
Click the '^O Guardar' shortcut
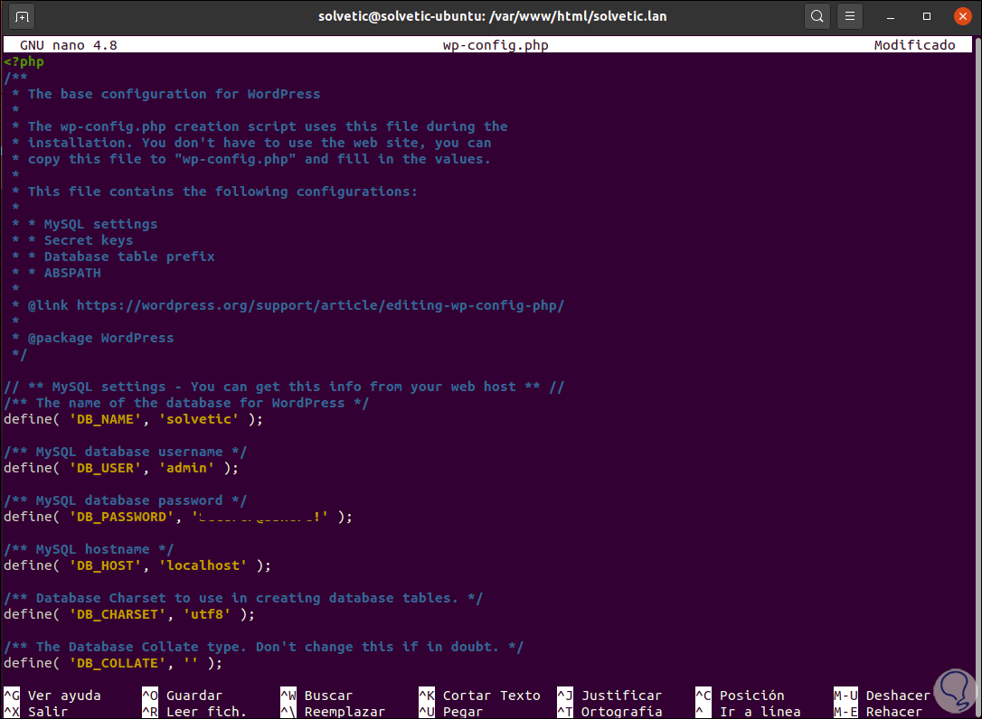coord(183,696)
